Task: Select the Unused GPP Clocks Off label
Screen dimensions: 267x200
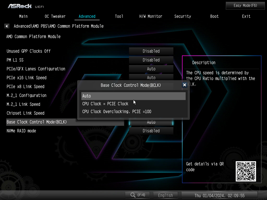Action: coord(29,51)
